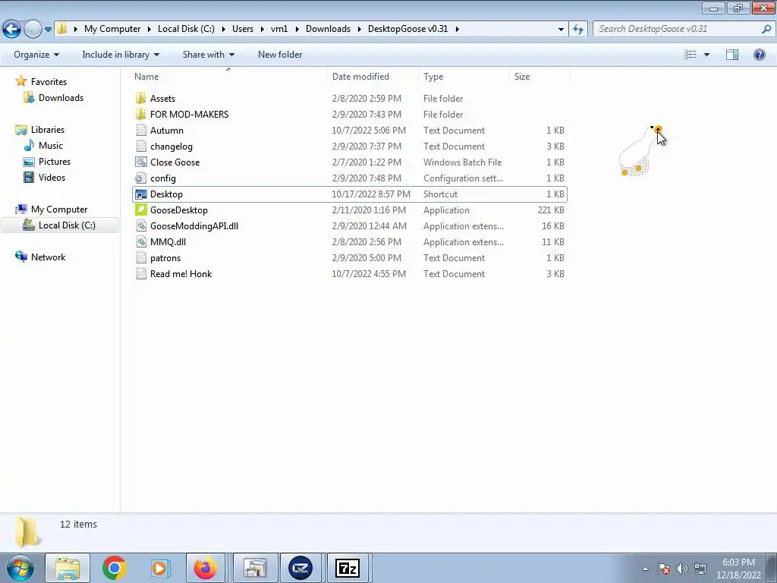This screenshot has width=777, height=583.
Task: Click Local Disk (C:) in the address bar
Action: pyautogui.click(x=186, y=29)
